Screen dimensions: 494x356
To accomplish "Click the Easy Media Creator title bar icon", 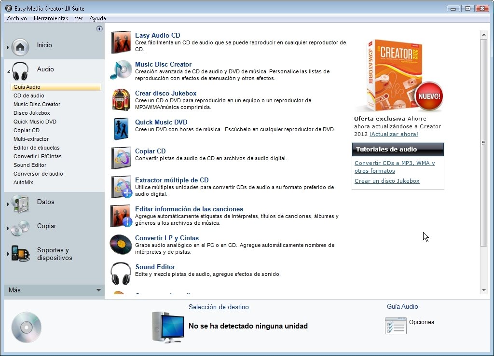I will coord(9,8).
